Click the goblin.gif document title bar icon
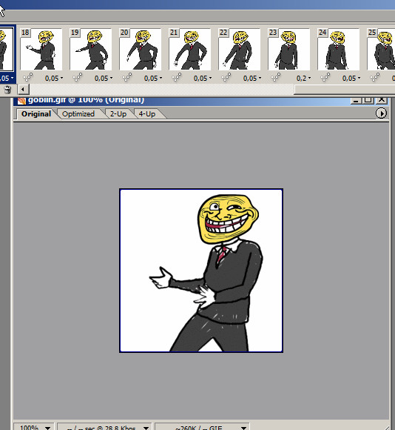 [x=21, y=101]
